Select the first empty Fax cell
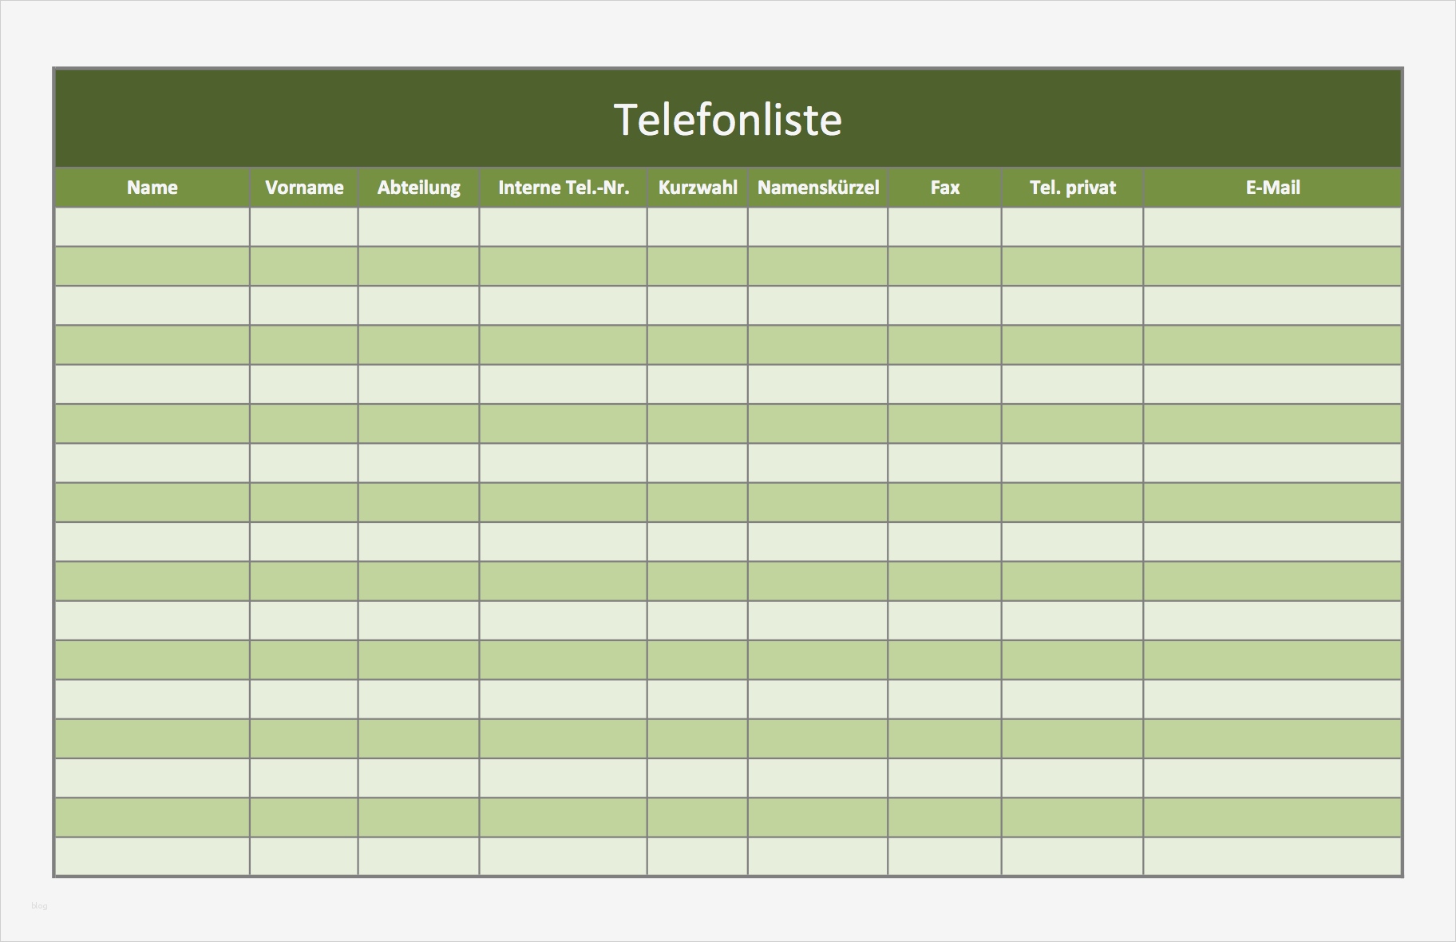The height and width of the screenshot is (942, 1456). coord(944,227)
